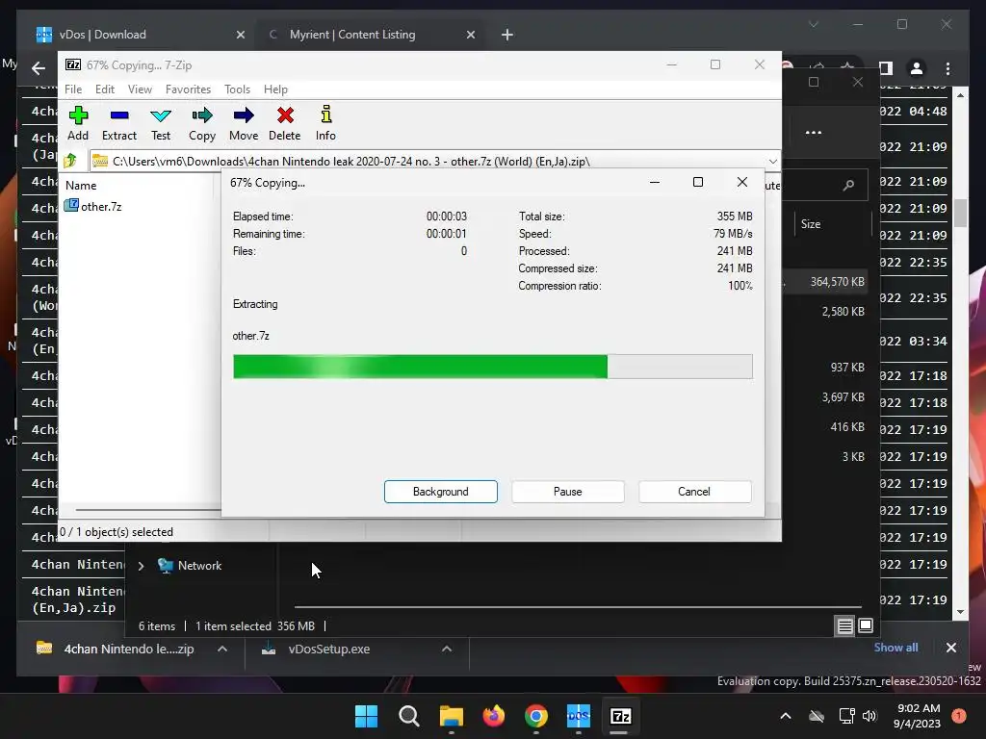Open the Chrome three-dot menu
This screenshot has height=739, width=986.
pos(948,68)
